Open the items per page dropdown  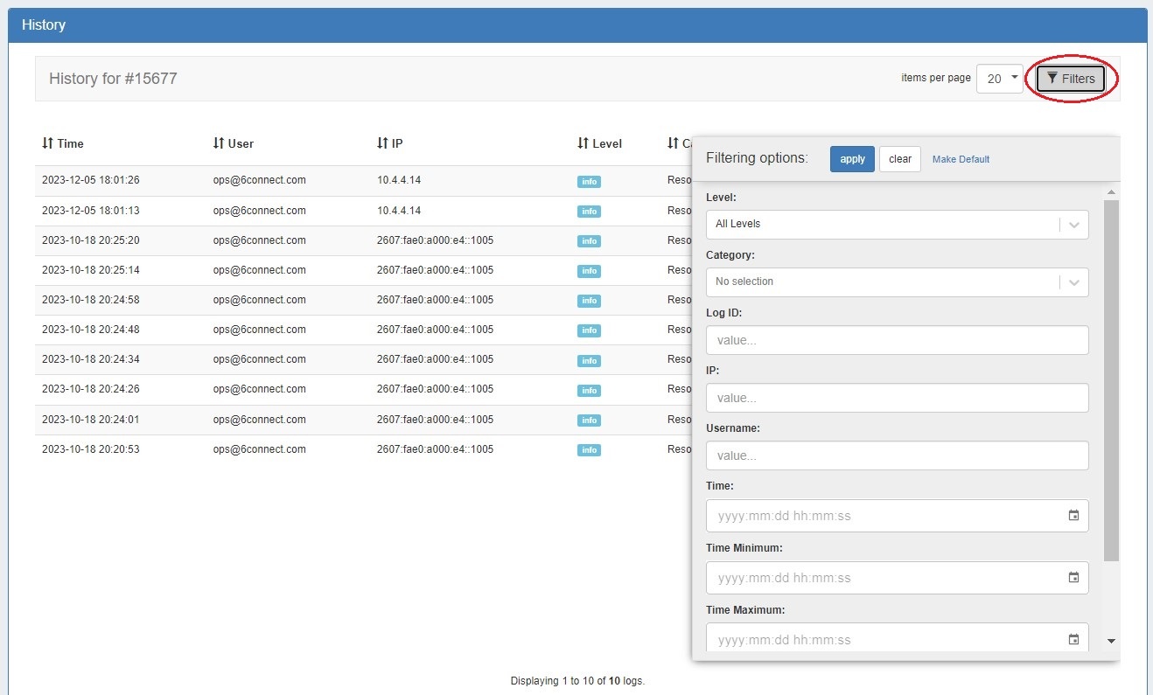999,79
